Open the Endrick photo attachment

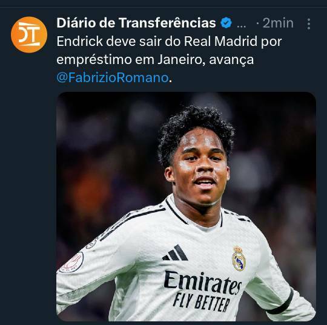[x=186, y=207]
